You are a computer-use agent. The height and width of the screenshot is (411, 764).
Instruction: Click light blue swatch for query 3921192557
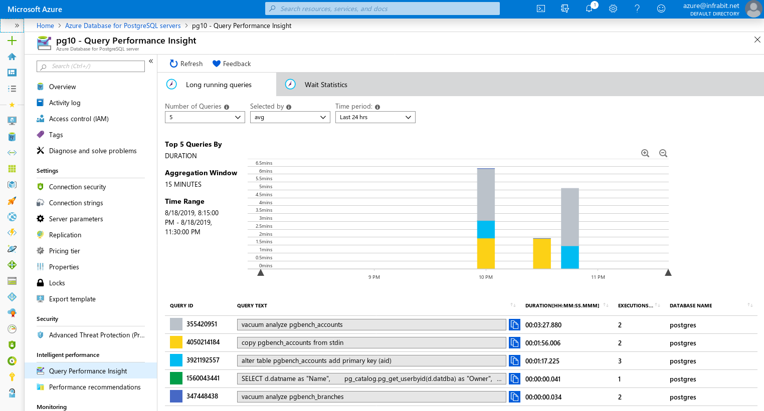pos(176,360)
